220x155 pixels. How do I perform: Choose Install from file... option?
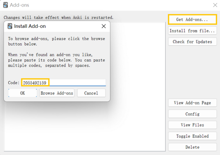[x=192, y=30]
